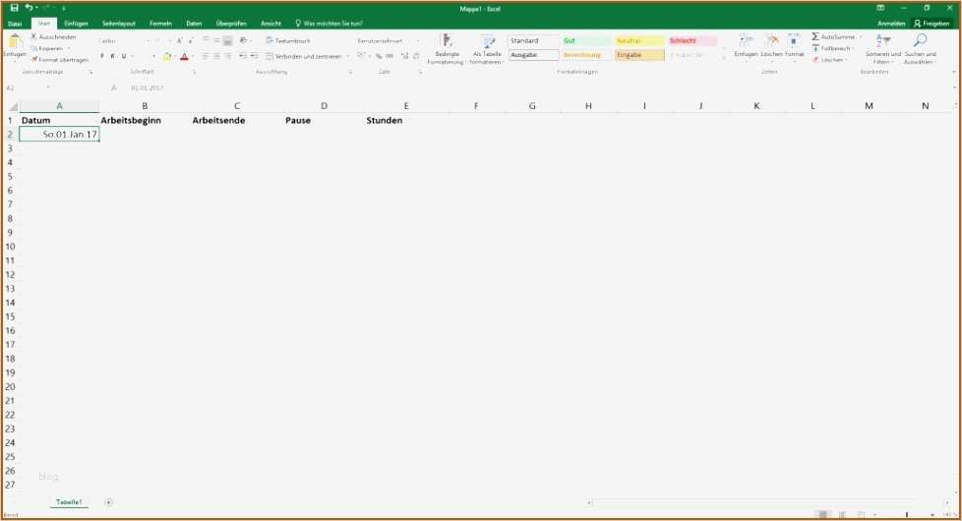Decrease the cell indent
Screen dimensions: 962x521
(243, 56)
